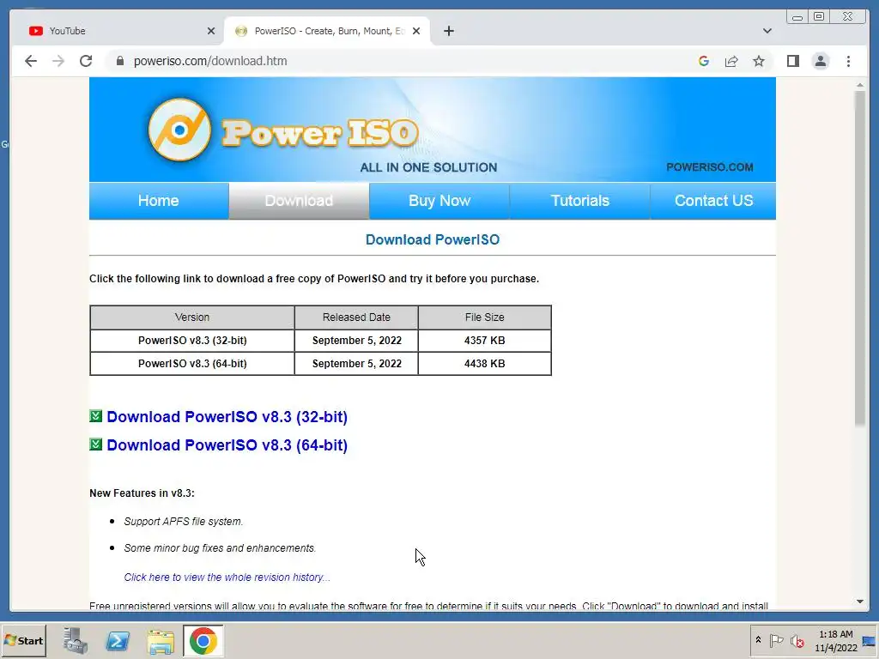879x659 pixels.
Task: Switch to the YouTube tab
Action: (118, 31)
